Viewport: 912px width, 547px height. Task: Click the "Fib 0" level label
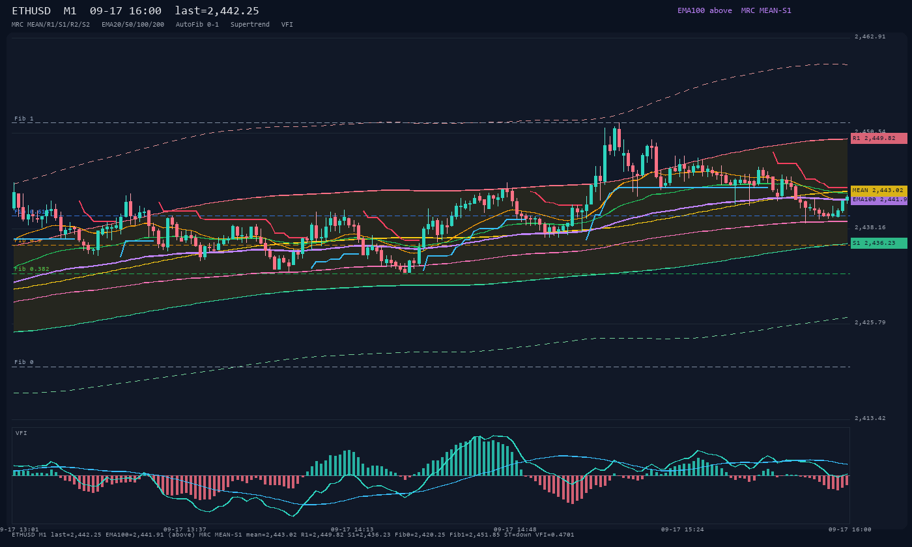(24, 362)
